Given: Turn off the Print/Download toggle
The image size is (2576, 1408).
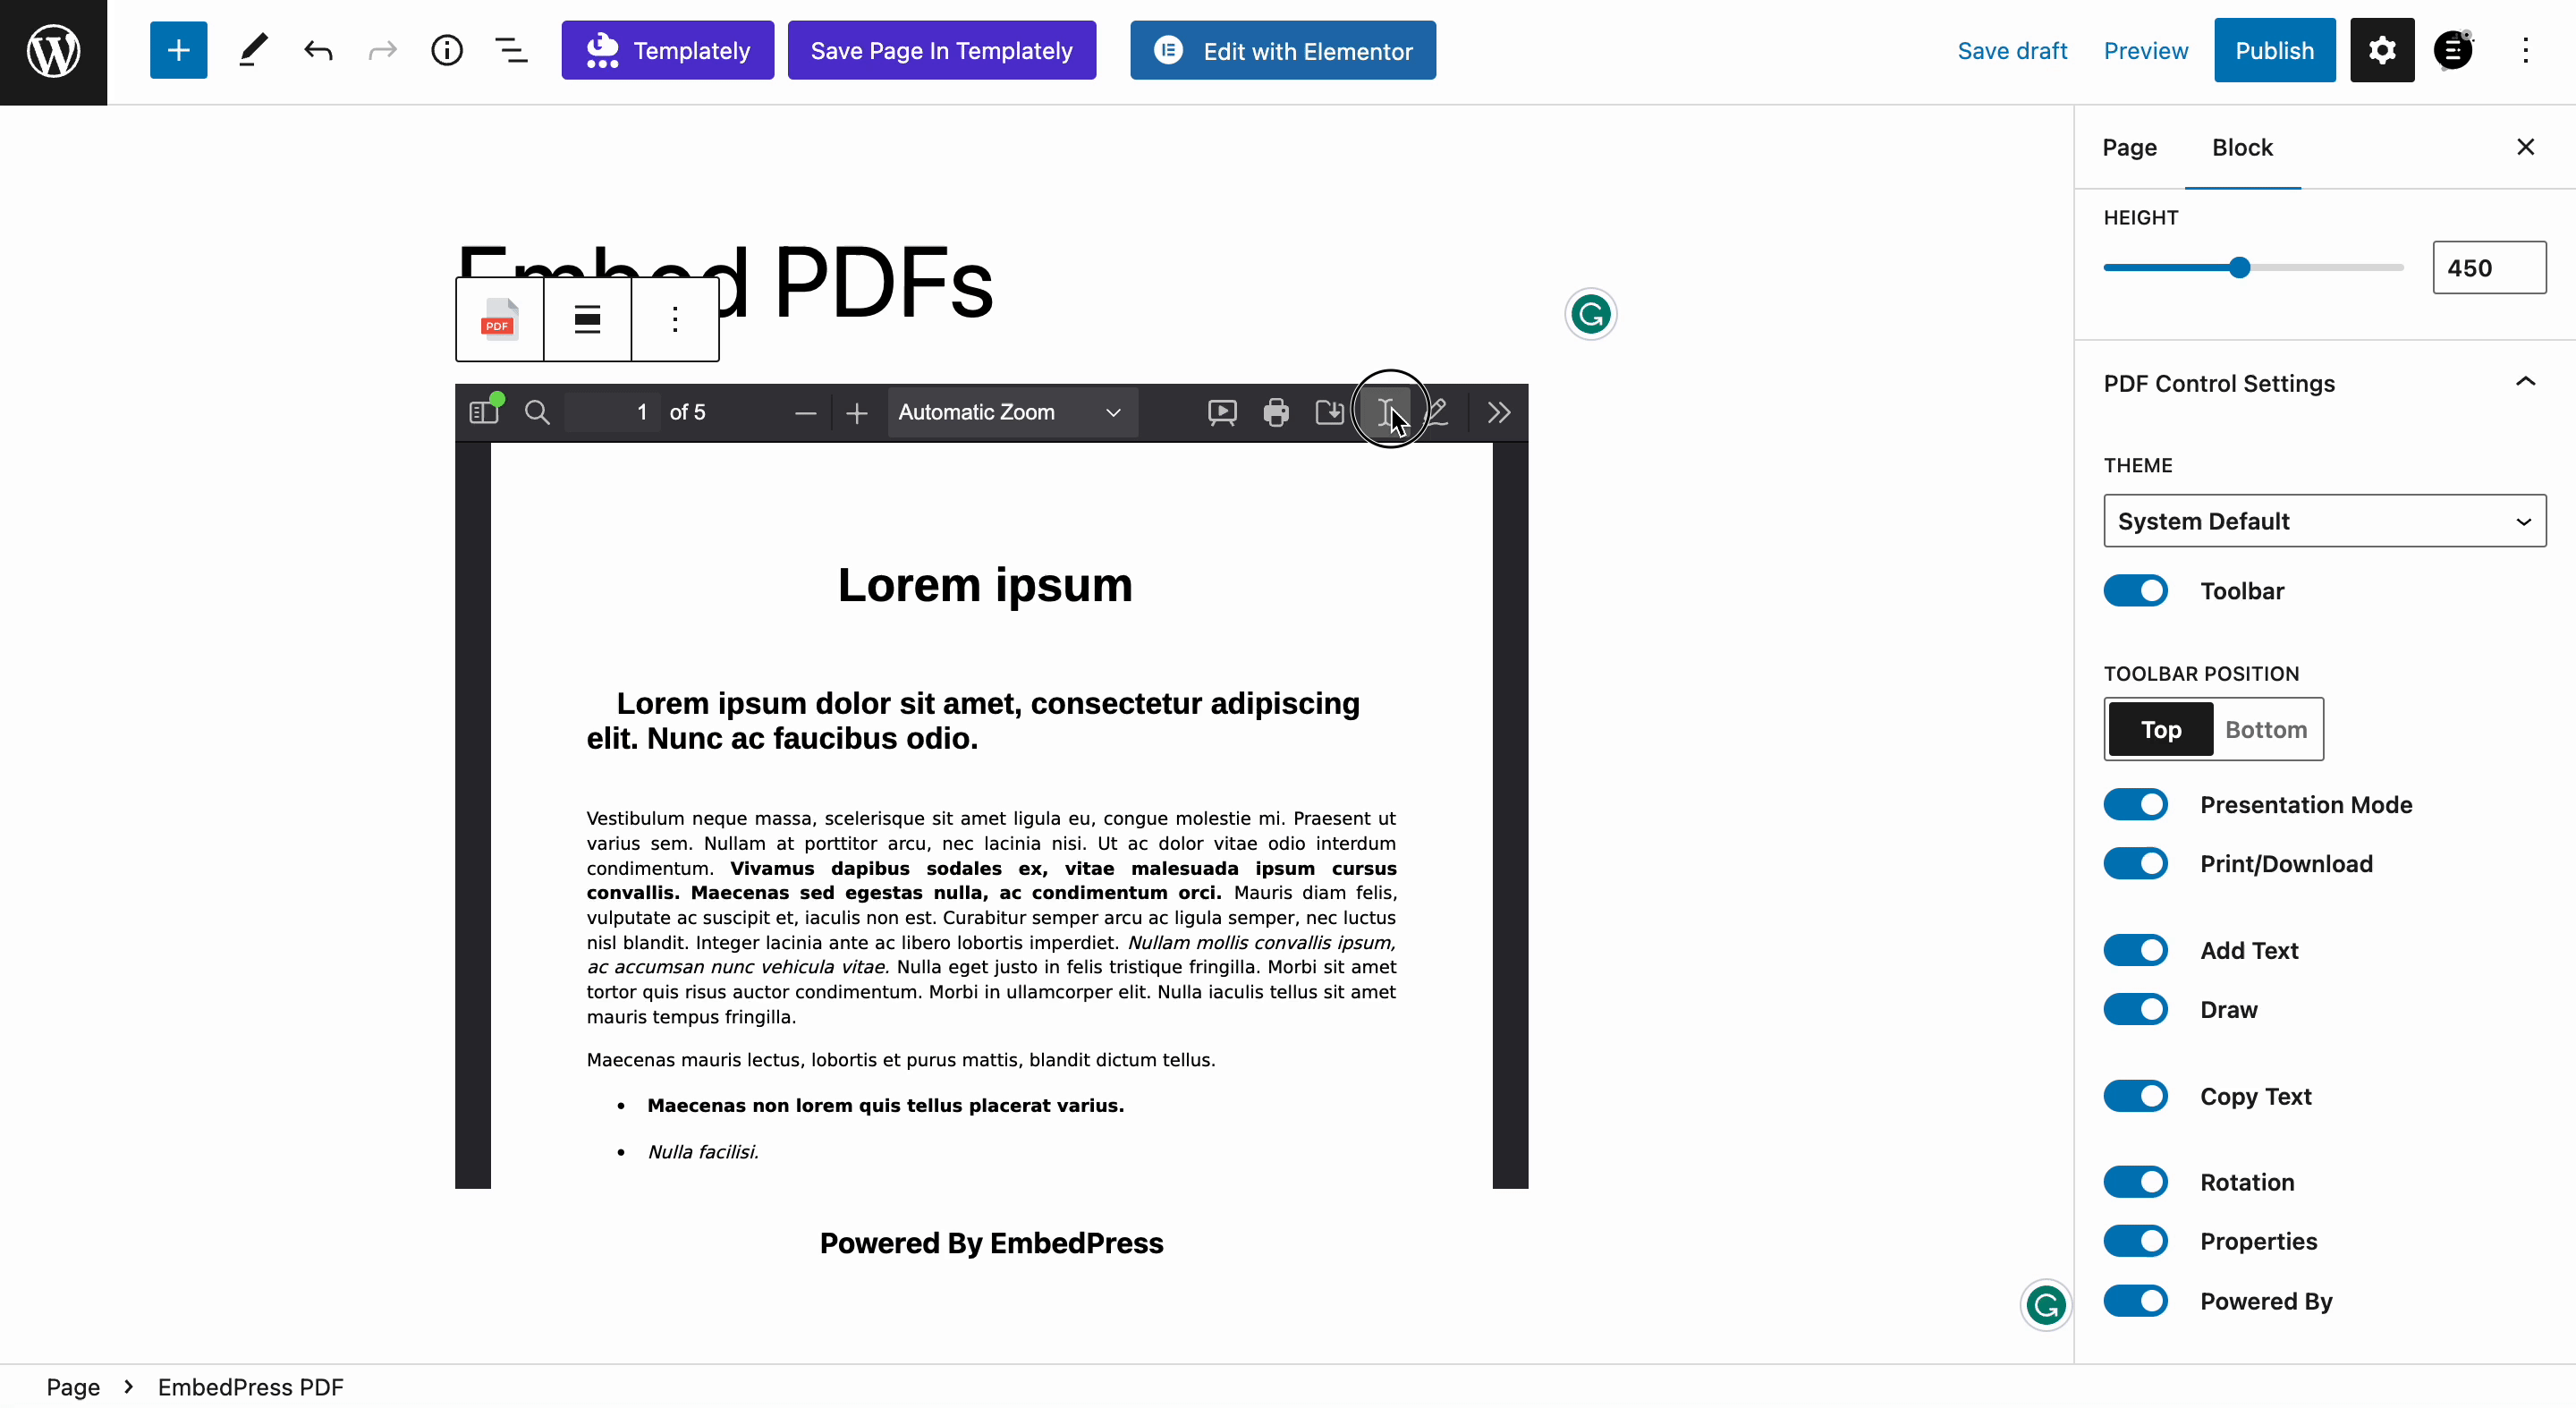Looking at the screenshot, I should click(2136, 863).
